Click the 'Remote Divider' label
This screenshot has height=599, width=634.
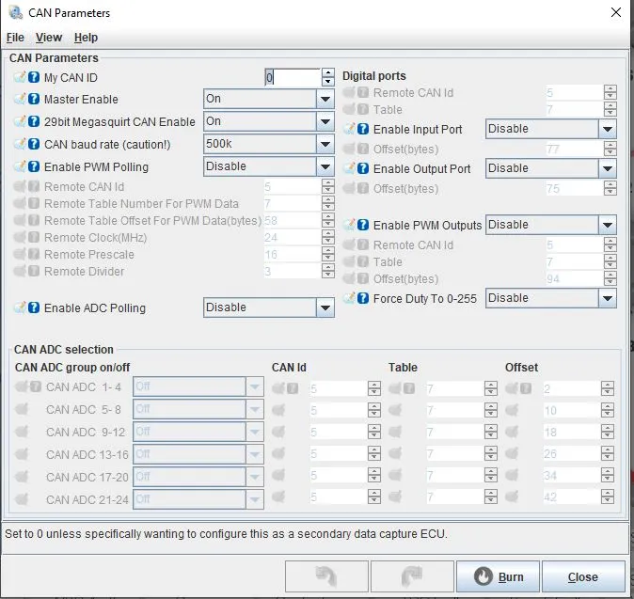84,272
